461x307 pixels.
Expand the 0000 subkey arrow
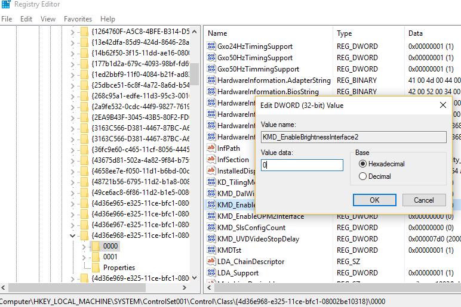pyautogui.click(x=84, y=246)
